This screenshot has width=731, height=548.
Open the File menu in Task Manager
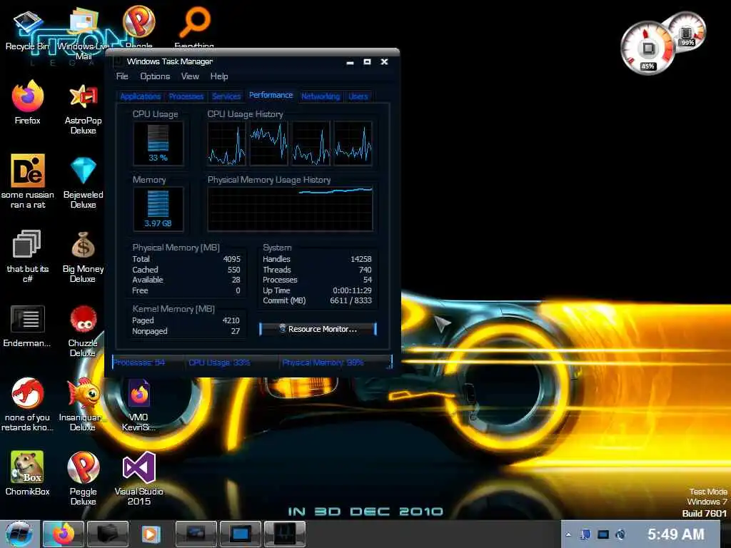[x=122, y=76]
